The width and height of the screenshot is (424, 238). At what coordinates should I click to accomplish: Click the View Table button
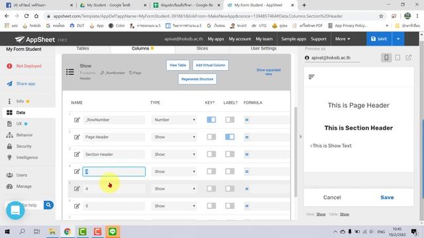[x=178, y=65]
